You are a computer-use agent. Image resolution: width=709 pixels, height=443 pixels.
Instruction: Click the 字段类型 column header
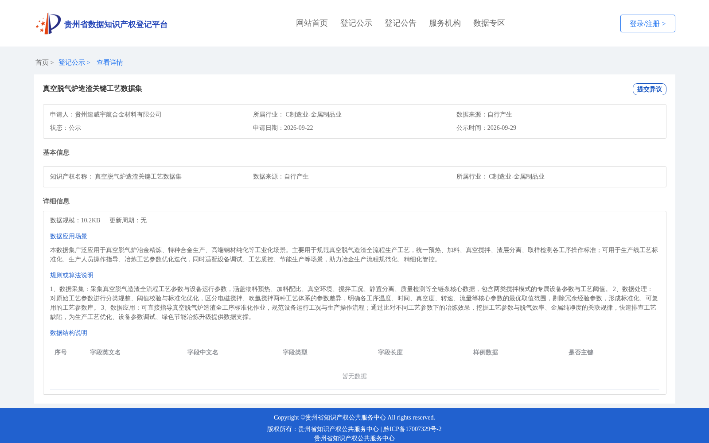point(295,353)
